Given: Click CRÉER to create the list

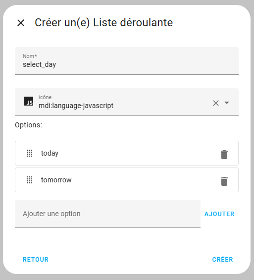Looking at the screenshot, I should tap(223, 259).
